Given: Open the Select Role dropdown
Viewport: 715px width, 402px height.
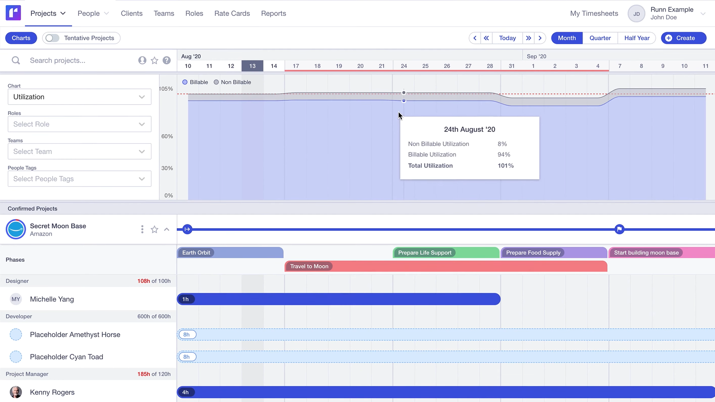Looking at the screenshot, I should coord(79,124).
